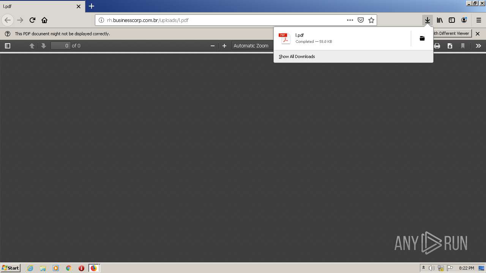
Task: Launch Internet Explorer from taskbar
Action: click(30, 268)
